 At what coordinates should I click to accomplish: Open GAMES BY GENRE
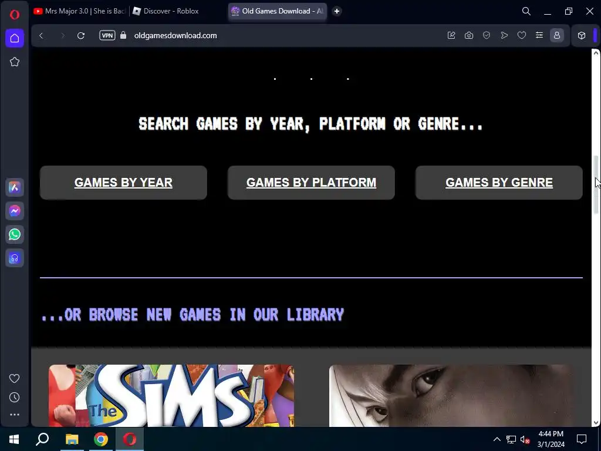pyautogui.click(x=499, y=183)
